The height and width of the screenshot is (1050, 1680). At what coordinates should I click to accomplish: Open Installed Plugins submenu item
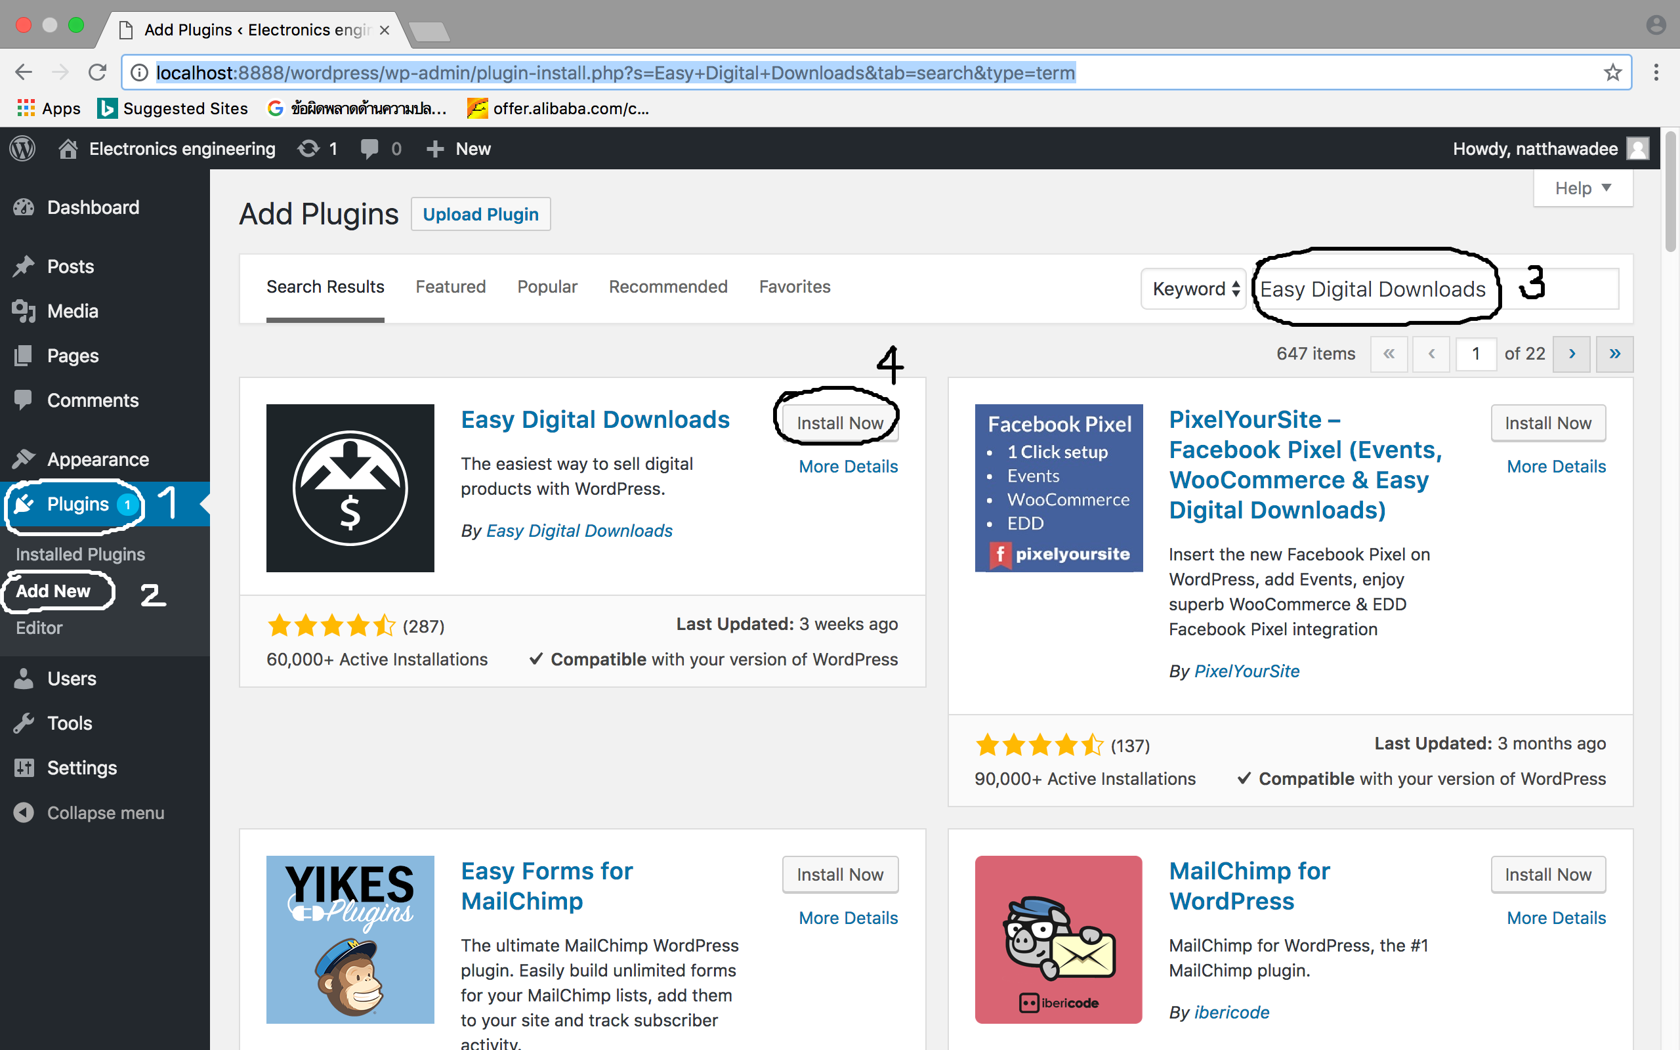(x=81, y=554)
